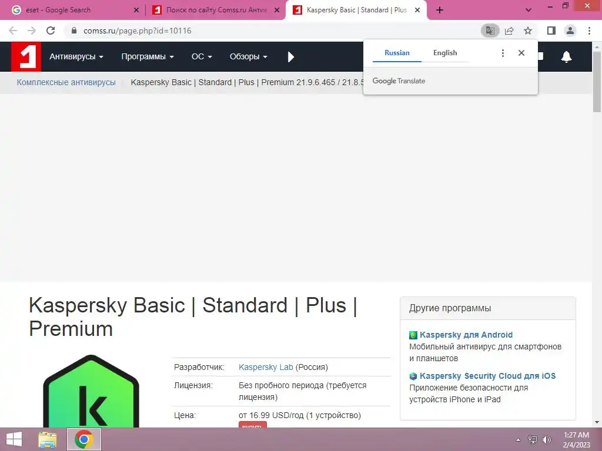Click the tab search chevron in Chrome
Screen dimensions: 602x451
point(529,10)
